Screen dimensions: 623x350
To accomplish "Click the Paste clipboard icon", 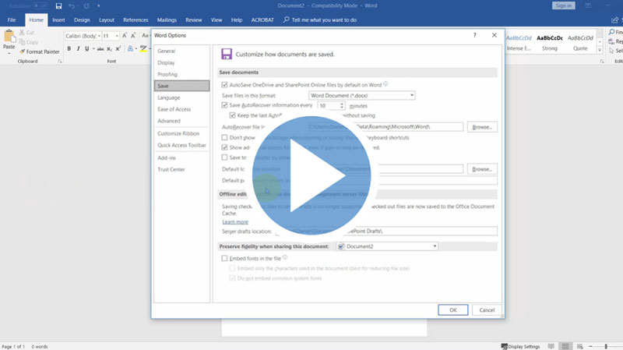I will coord(9,39).
